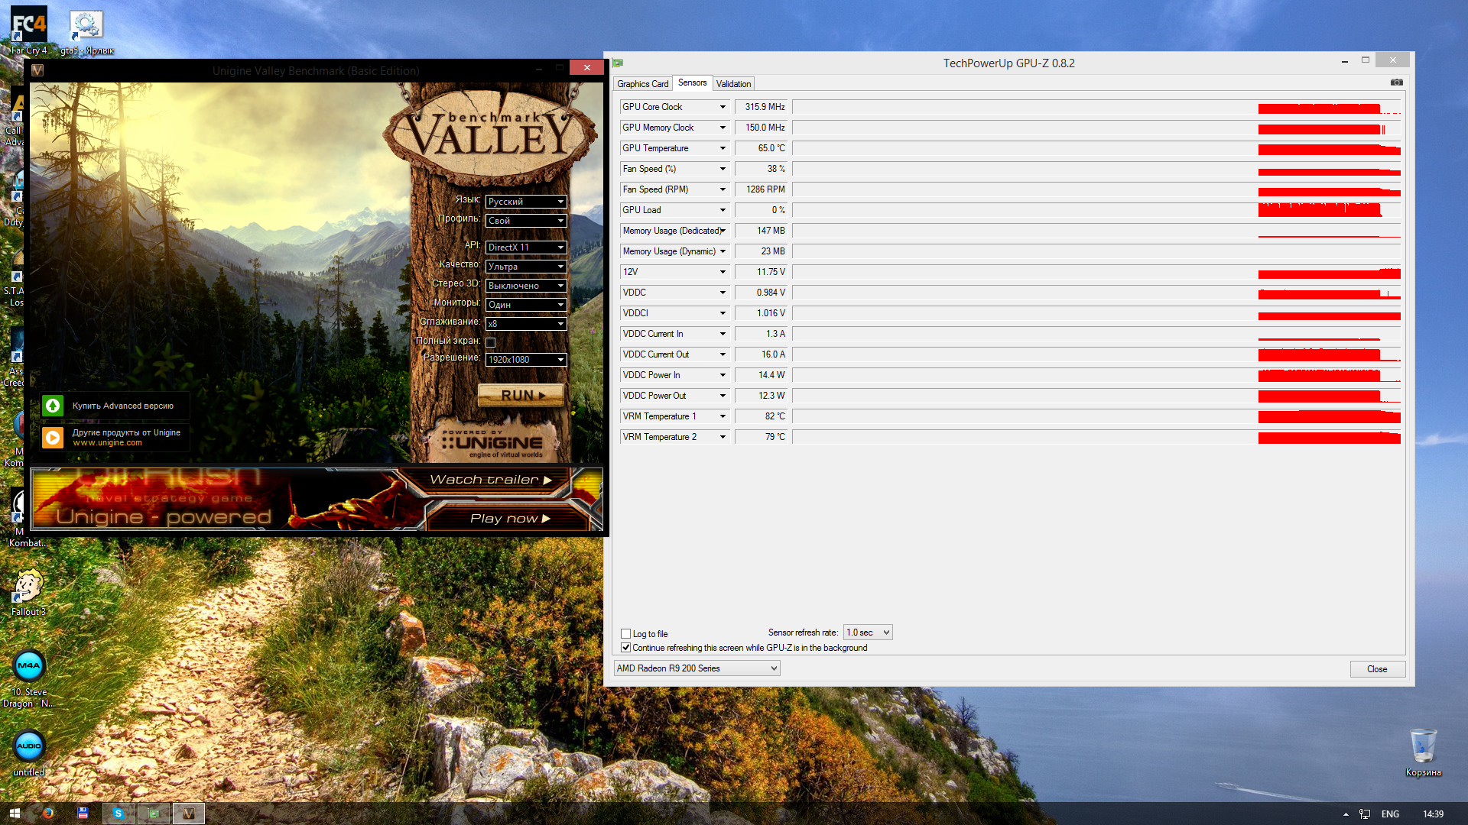Open the 1920x1080 resolution dropdown
Viewport: 1468px width, 825px height.
coord(526,360)
